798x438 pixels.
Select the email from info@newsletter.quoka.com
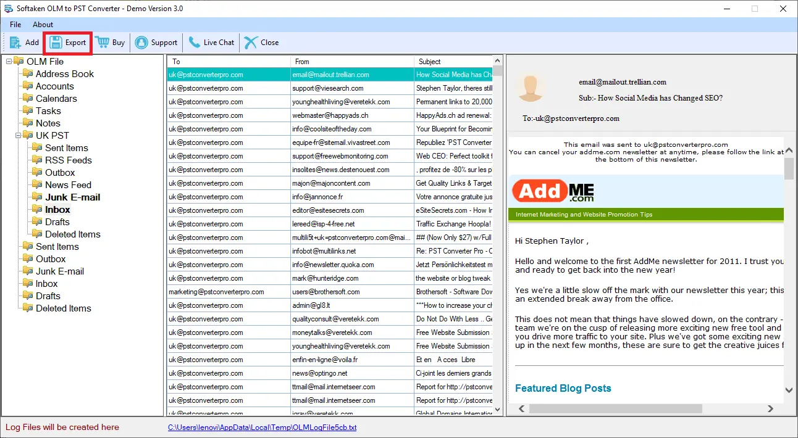(330, 265)
